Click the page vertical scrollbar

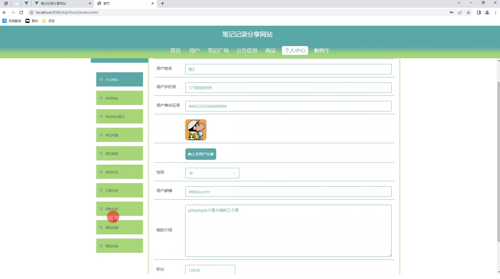pyautogui.click(x=498, y=161)
